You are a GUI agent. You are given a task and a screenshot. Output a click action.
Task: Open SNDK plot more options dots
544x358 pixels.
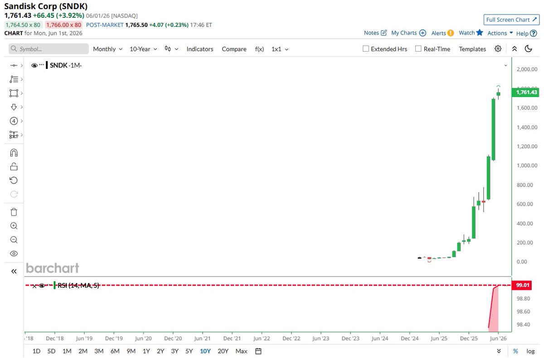coord(42,65)
